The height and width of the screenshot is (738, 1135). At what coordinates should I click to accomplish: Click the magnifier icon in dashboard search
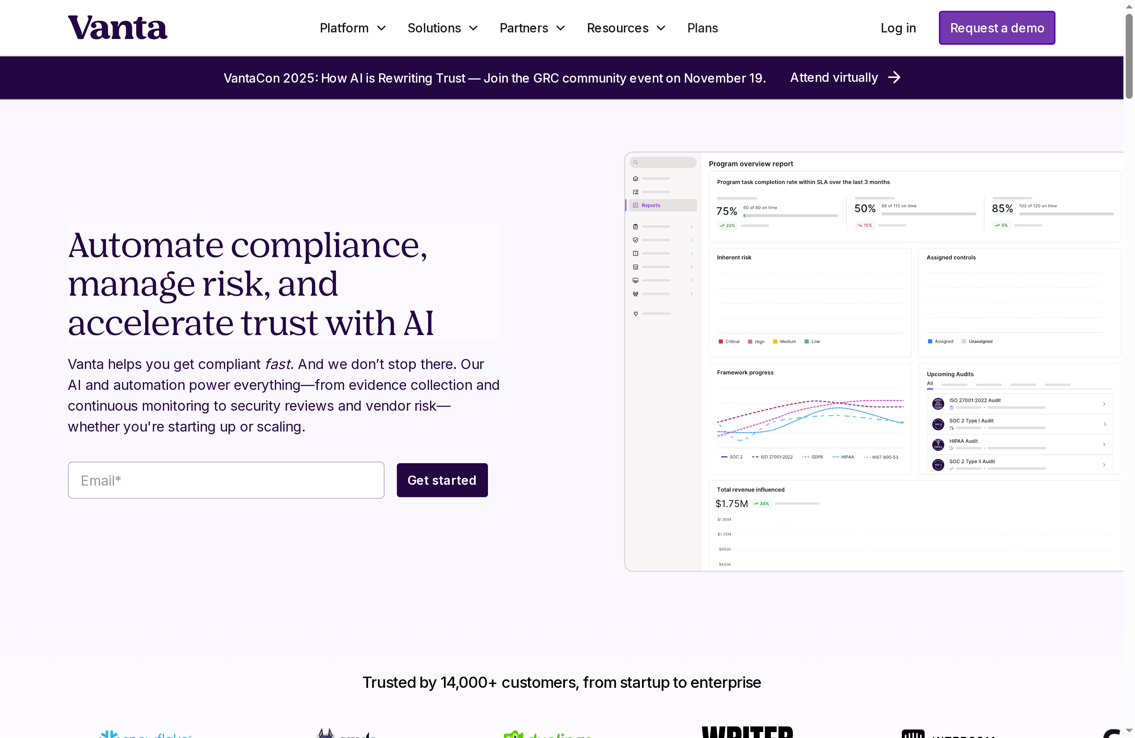coord(635,162)
